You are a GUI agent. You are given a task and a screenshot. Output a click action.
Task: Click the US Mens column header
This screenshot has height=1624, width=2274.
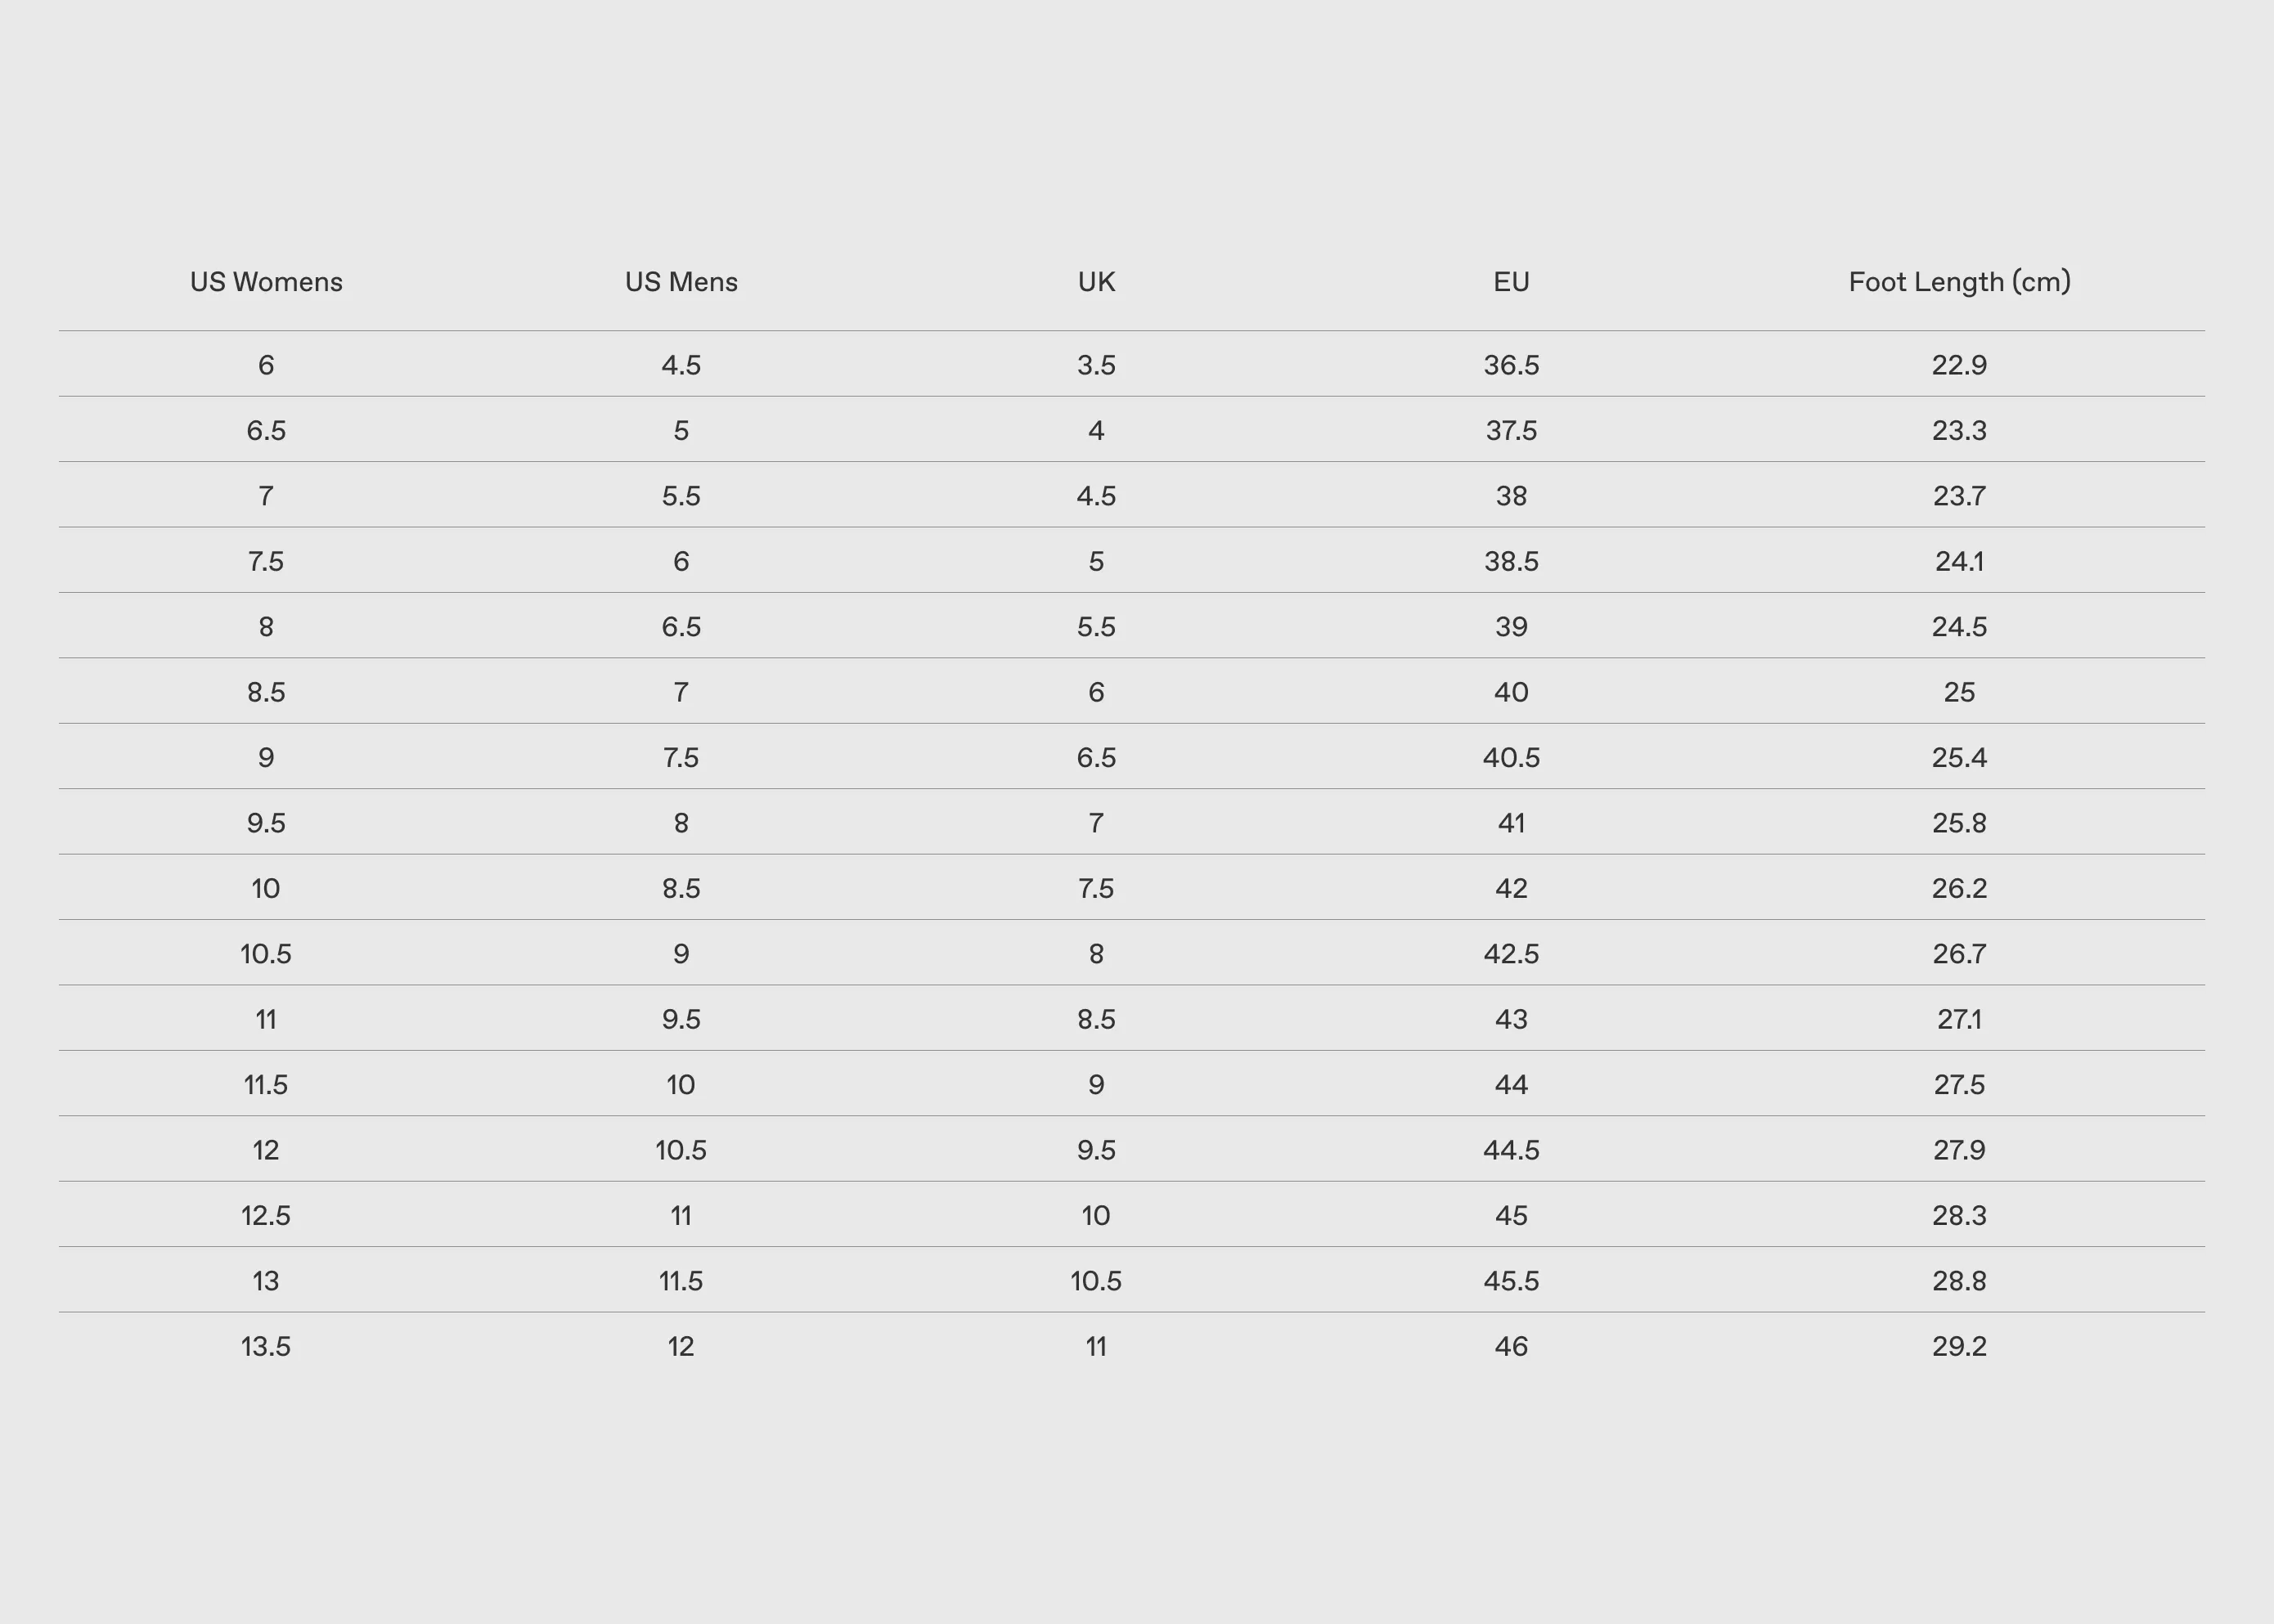(681, 282)
